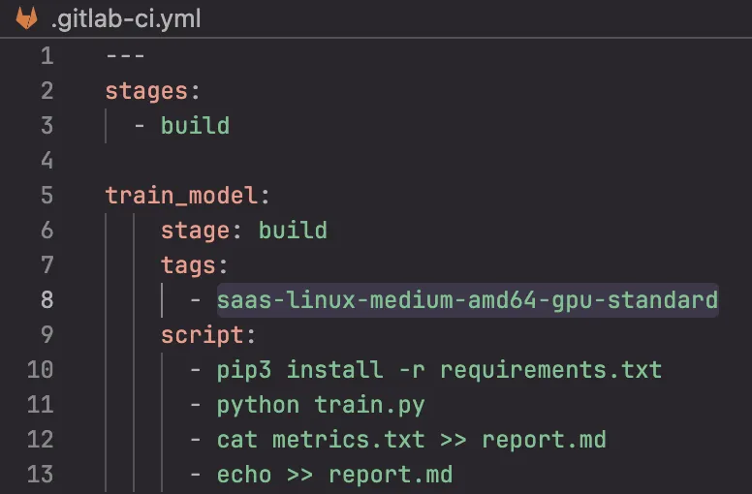Select the .gitlab-ci.yml editor tab
The width and height of the screenshot is (752, 494).
click(x=125, y=17)
